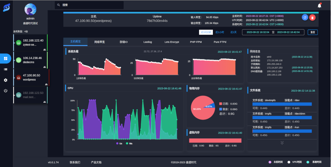Toggle 已用 legend in memory pie
331x167 pixels.
(x=228, y=104)
